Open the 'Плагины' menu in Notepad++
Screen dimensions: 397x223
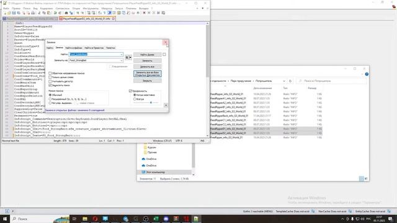(131, 8)
